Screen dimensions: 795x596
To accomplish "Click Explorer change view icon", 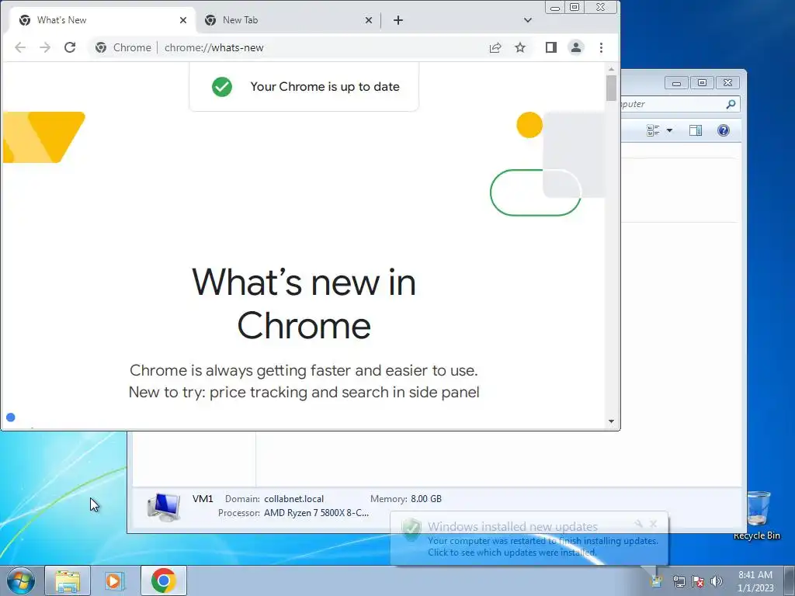I will pos(653,130).
